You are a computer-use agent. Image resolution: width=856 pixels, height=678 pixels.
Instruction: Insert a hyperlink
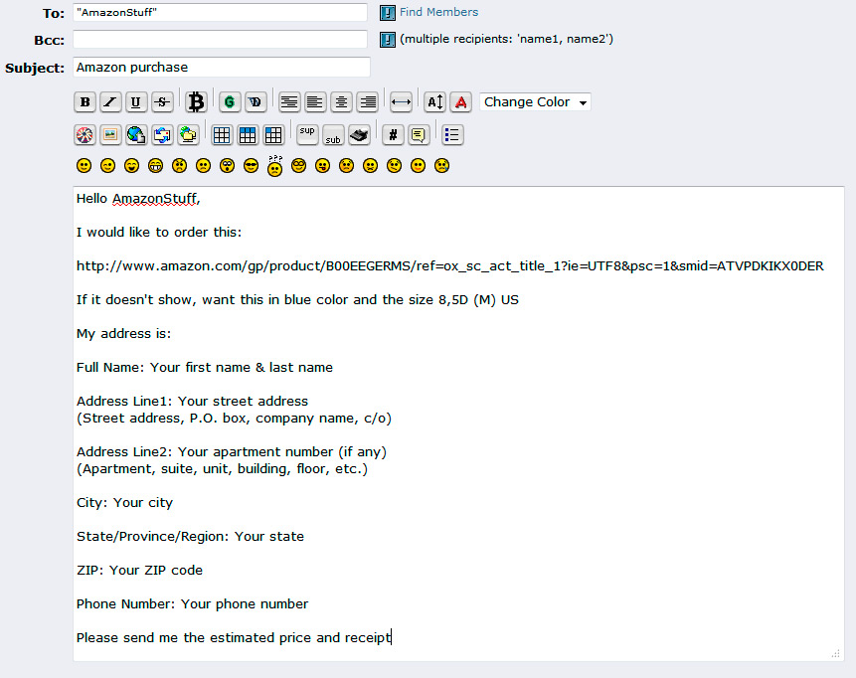136,135
